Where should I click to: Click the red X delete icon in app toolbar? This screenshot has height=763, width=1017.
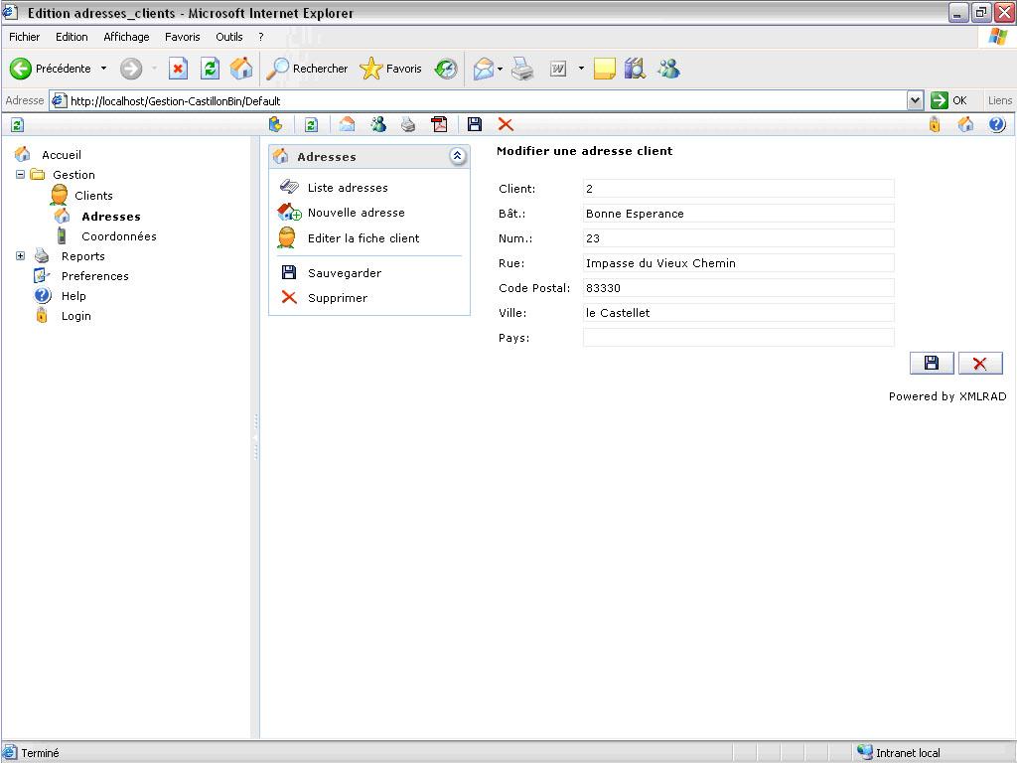point(506,124)
